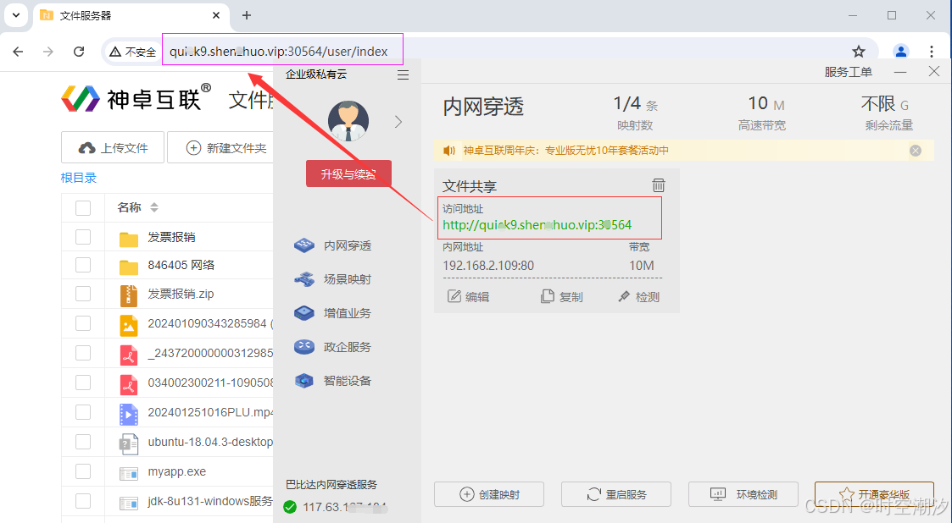The width and height of the screenshot is (952, 523).
Task: Expand account details chevron beside avatar
Action: point(398,122)
